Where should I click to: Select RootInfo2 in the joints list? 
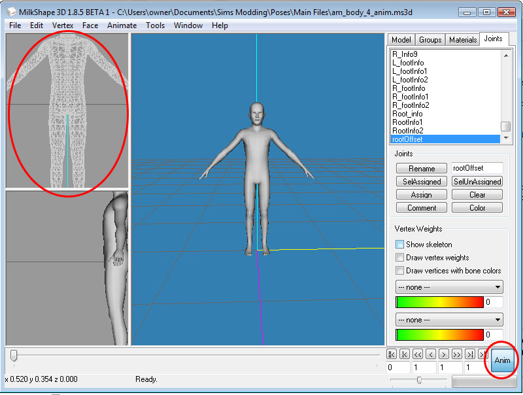click(x=408, y=131)
